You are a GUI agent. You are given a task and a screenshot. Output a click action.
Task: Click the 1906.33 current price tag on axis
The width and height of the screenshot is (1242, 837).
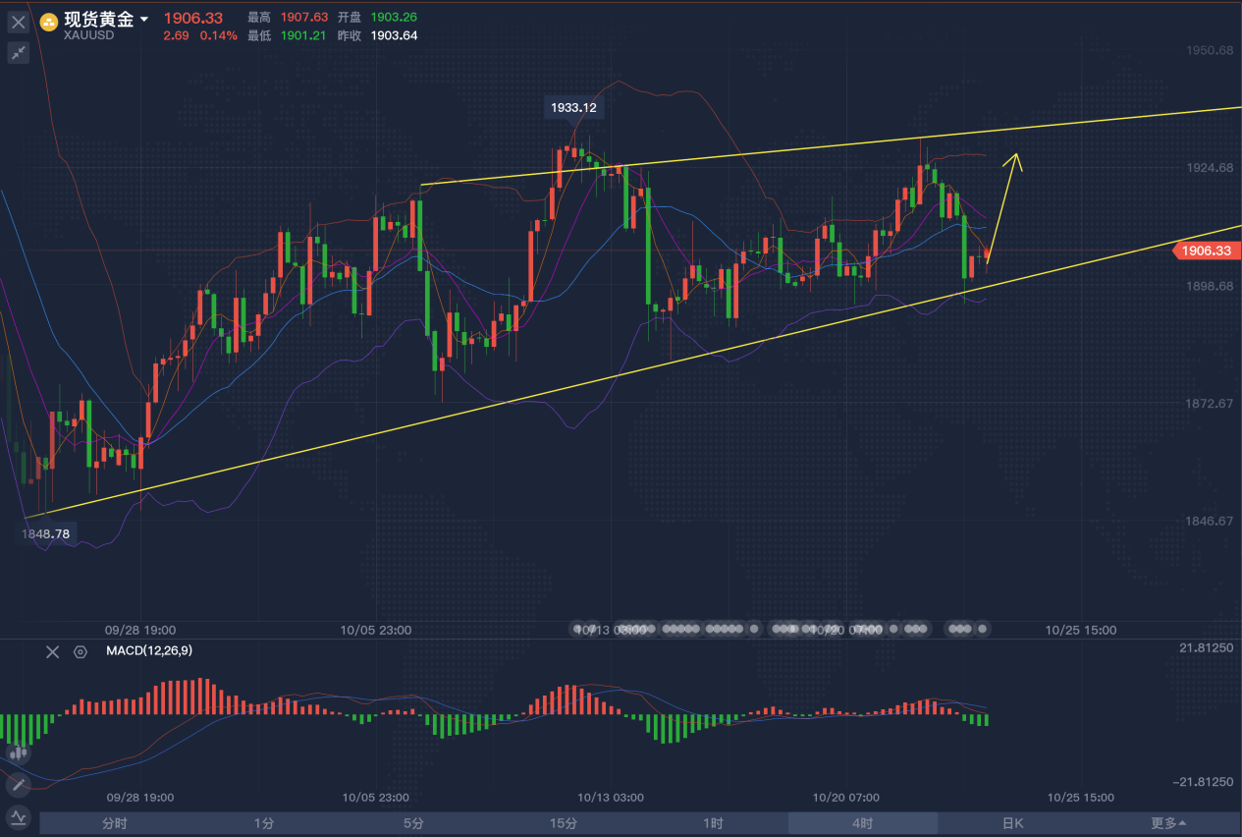(x=1204, y=251)
